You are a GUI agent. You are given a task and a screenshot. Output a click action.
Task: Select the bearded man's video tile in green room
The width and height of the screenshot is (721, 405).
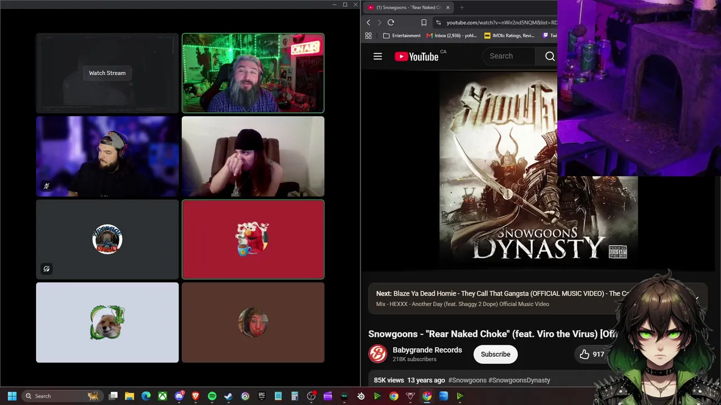[253, 73]
